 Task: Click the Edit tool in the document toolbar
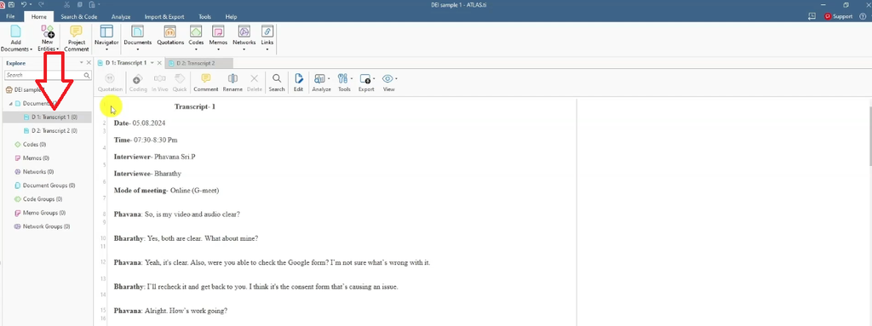pos(299,83)
